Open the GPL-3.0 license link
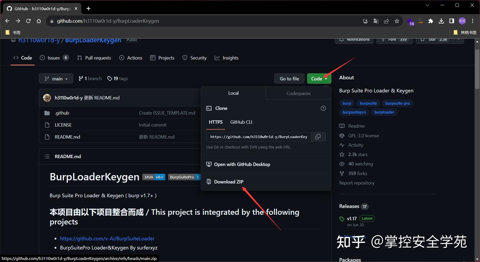 359,135
